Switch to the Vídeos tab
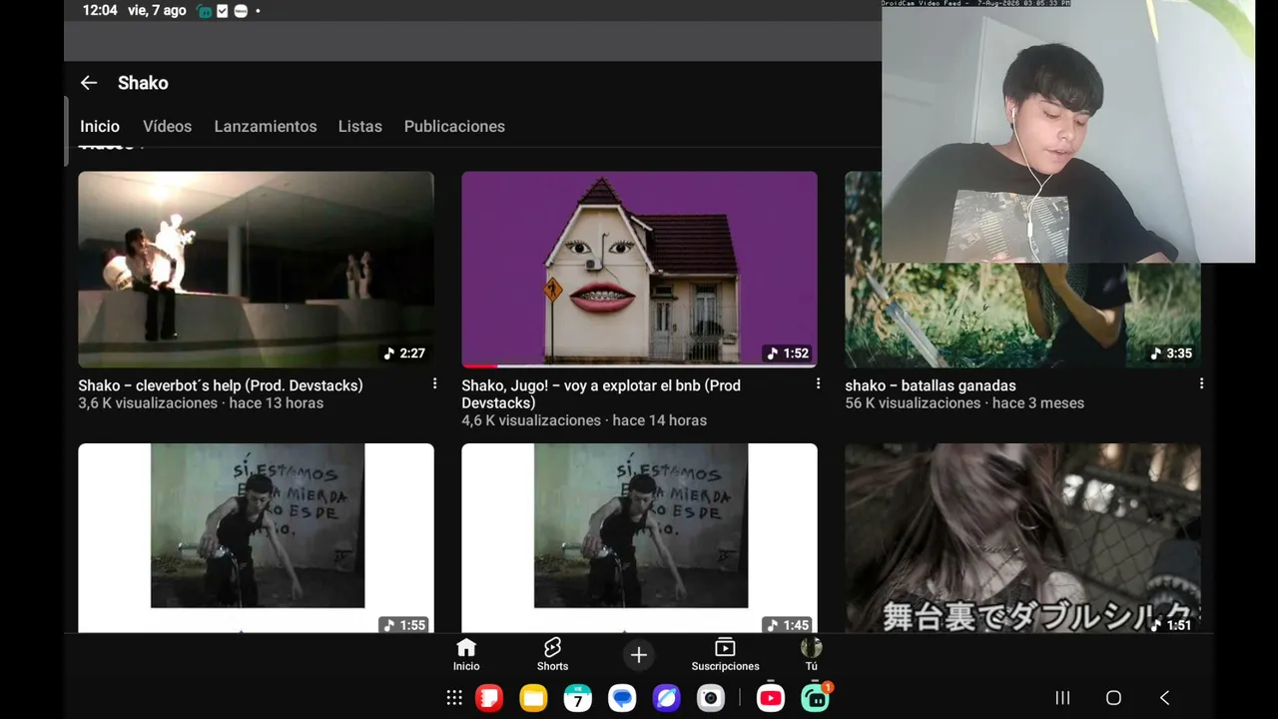Viewport: 1278px width, 719px height. tap(167, 127)
